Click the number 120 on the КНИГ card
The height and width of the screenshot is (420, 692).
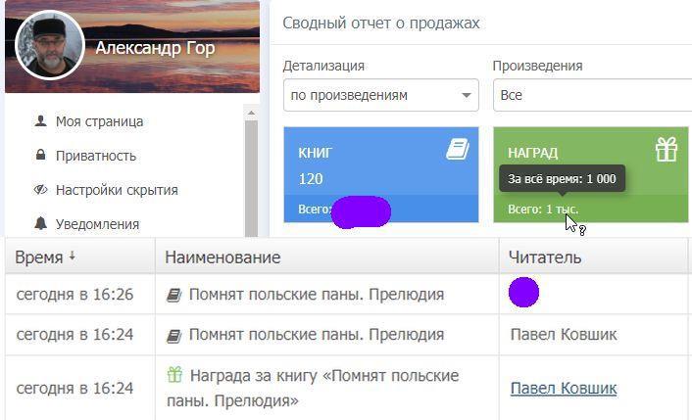pos(311,179)
